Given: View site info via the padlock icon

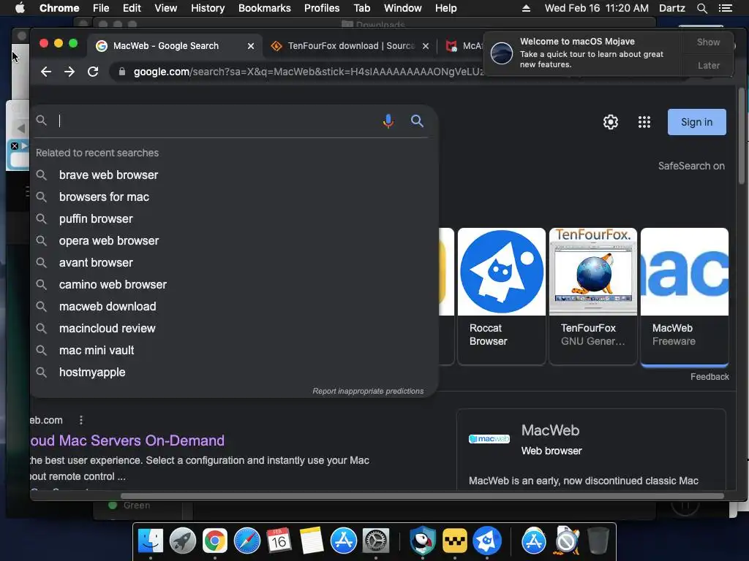Looking at the screenshot, I should coord(122,72).
